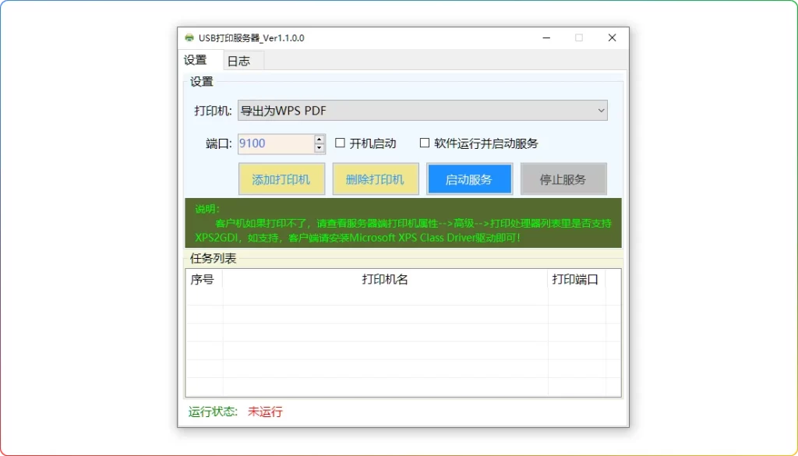Click the green 说明 heading text

pyautogui.click(x=207, y=209)
